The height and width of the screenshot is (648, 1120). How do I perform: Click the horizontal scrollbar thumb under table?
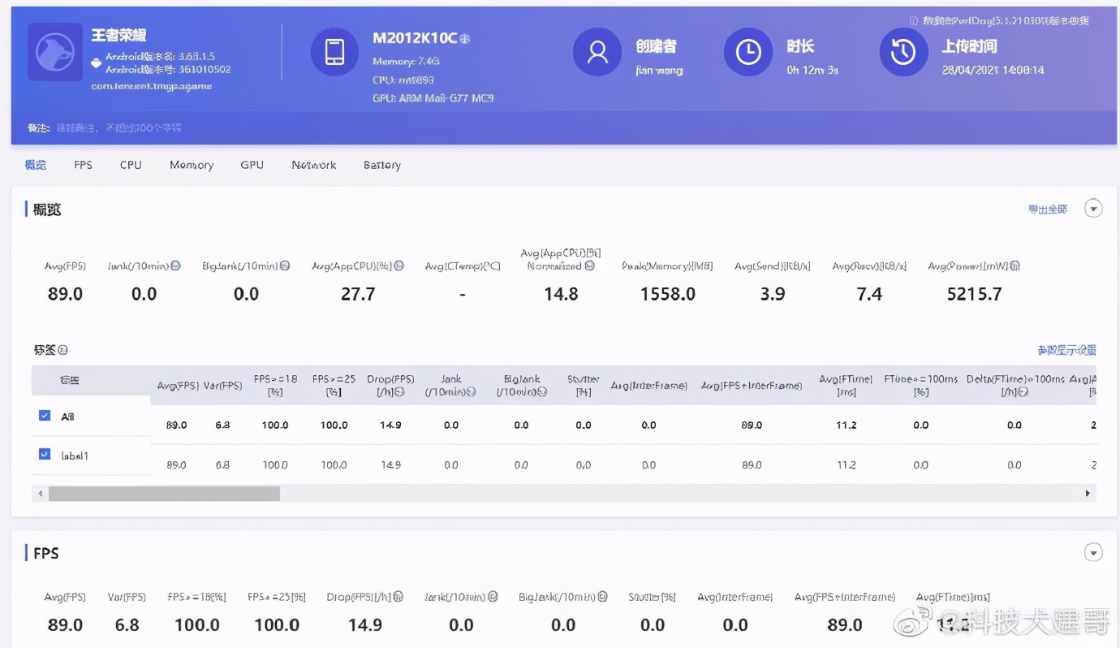coord(164,494)
